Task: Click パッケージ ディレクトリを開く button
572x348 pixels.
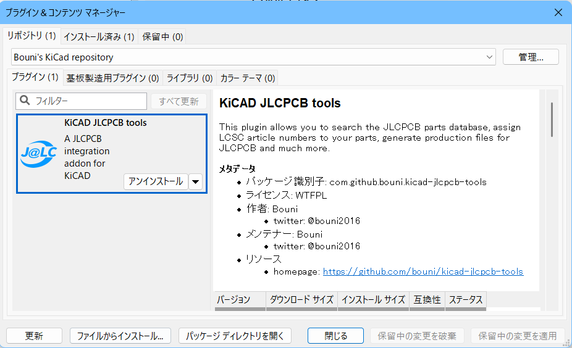Action: (x=235, y=336)
